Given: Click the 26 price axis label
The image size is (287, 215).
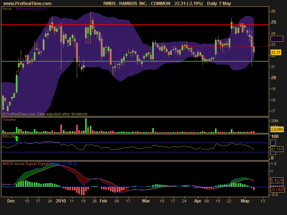Looking at the screenshot, I should [x=273, y=11].
